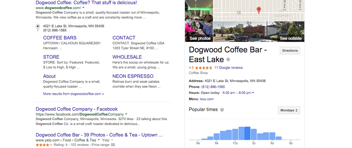Expand the arrow after Coffee & Tea in Yelp URL
The height and width of the screenshot is (148, 352).
point(99,140)
